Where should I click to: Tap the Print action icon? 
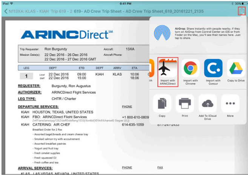pos(185,103)
